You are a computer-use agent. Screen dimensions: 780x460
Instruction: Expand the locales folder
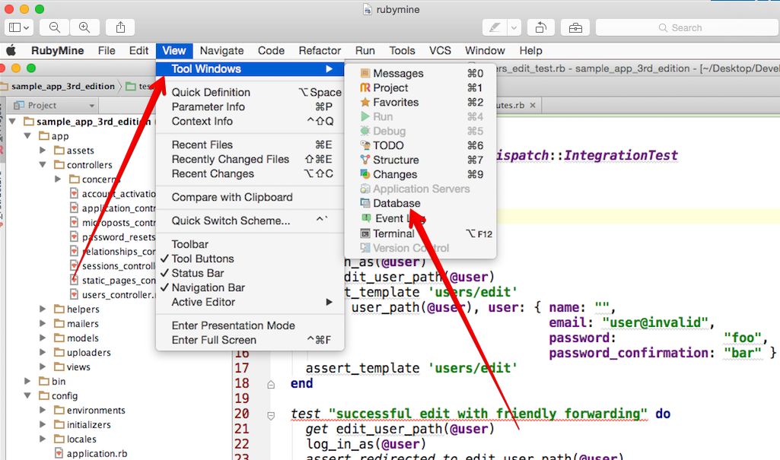(43, 439)
